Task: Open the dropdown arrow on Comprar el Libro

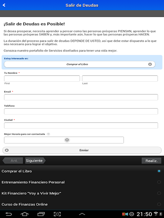Action: (x=150, y=64)
